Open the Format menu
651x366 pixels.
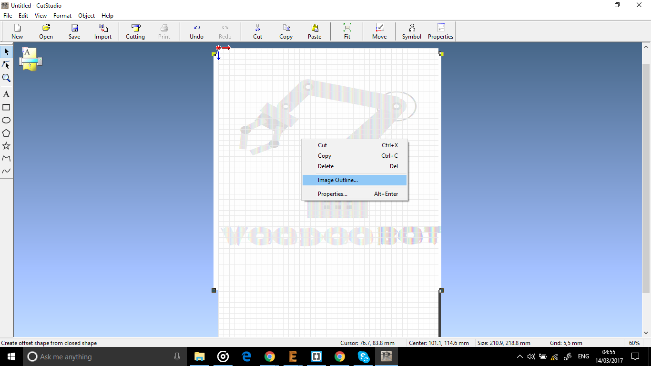click(62, 16)
